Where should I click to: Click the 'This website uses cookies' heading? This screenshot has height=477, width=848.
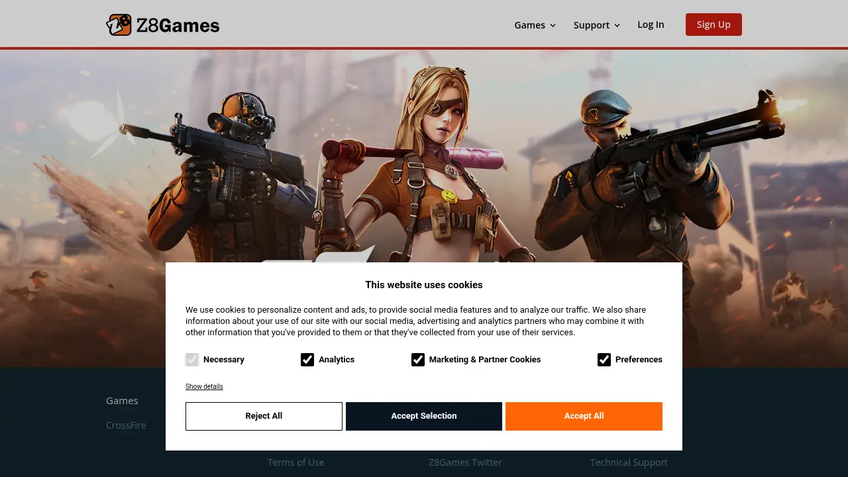(x=424, y=285)
